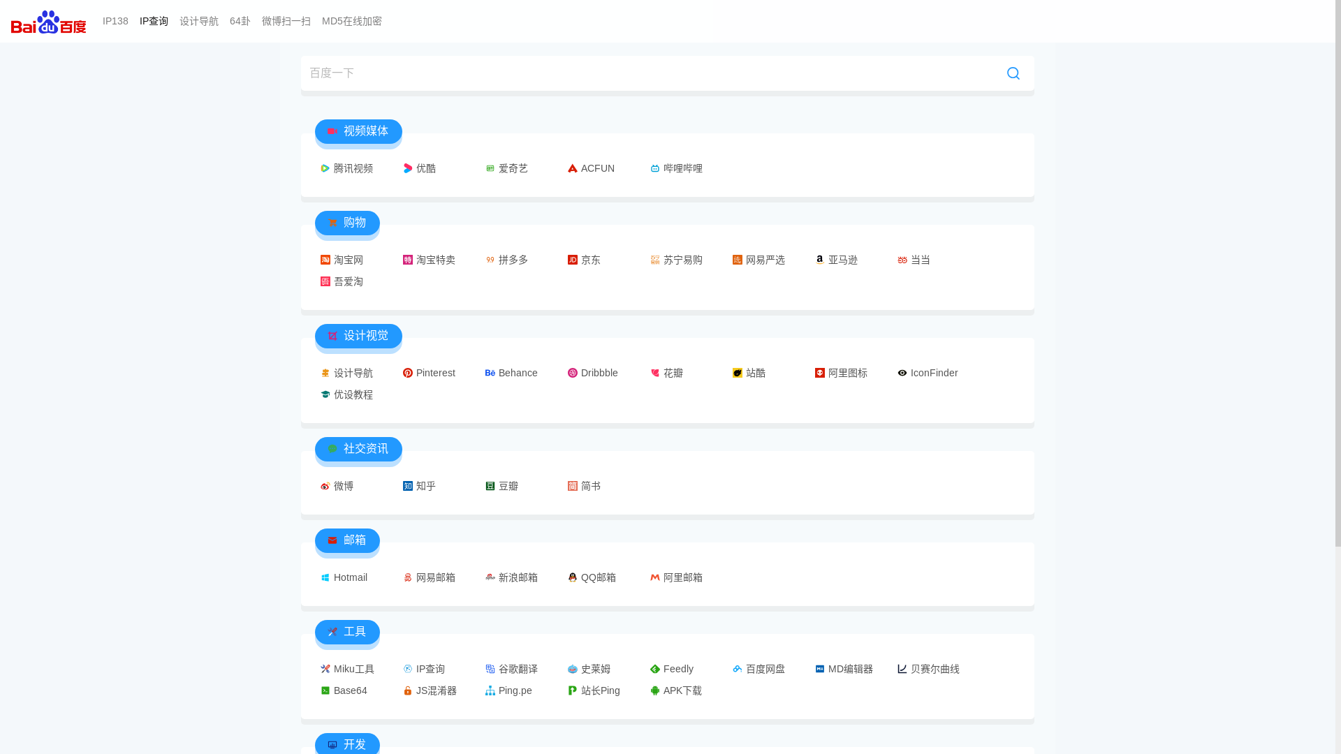
Task: Click the 淘宝网 orange icon
Action: (325, 260)
